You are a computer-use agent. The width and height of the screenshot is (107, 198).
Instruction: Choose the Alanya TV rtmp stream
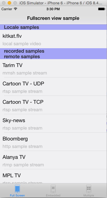pyautogui.click(x=54, y=160)
